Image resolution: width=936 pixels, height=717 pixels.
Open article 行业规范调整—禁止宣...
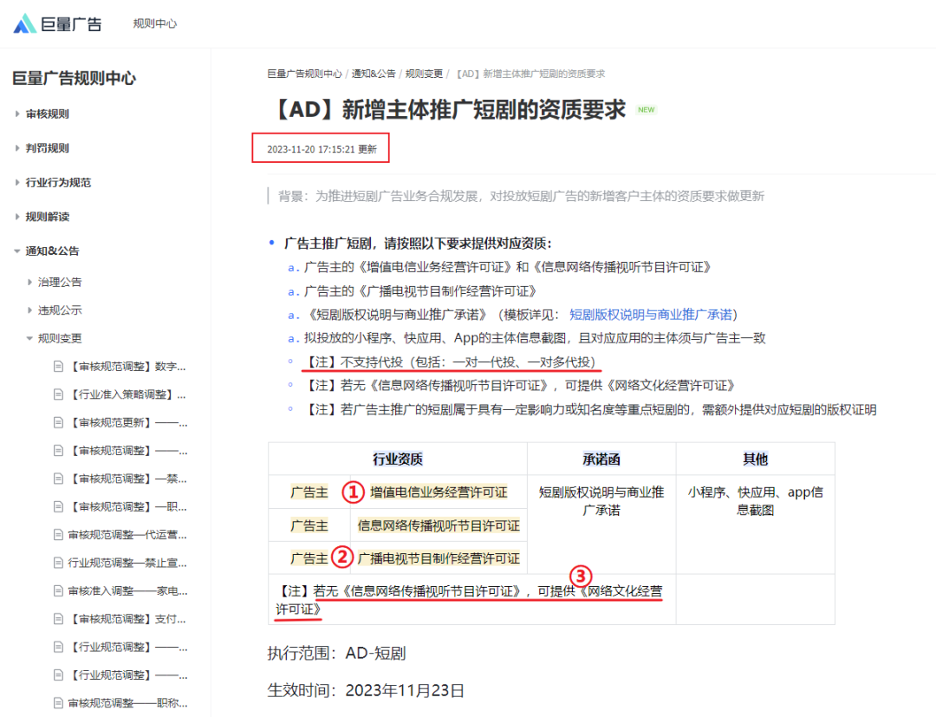[127, 563]
